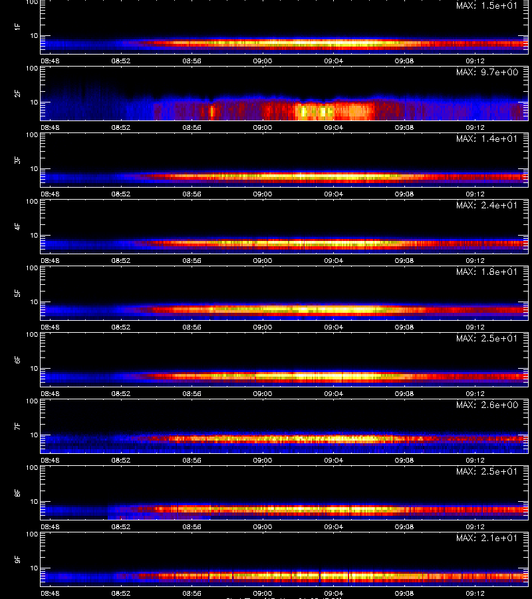Image resolution: width=532 pixels, height=599 pixels.
Task: Click 08:52 time label under 2F panel
Action: [120, 127]
